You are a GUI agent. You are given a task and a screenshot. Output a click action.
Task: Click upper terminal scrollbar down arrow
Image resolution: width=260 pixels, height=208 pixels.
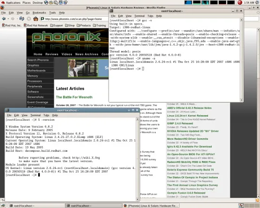click(x=241, y=100)
